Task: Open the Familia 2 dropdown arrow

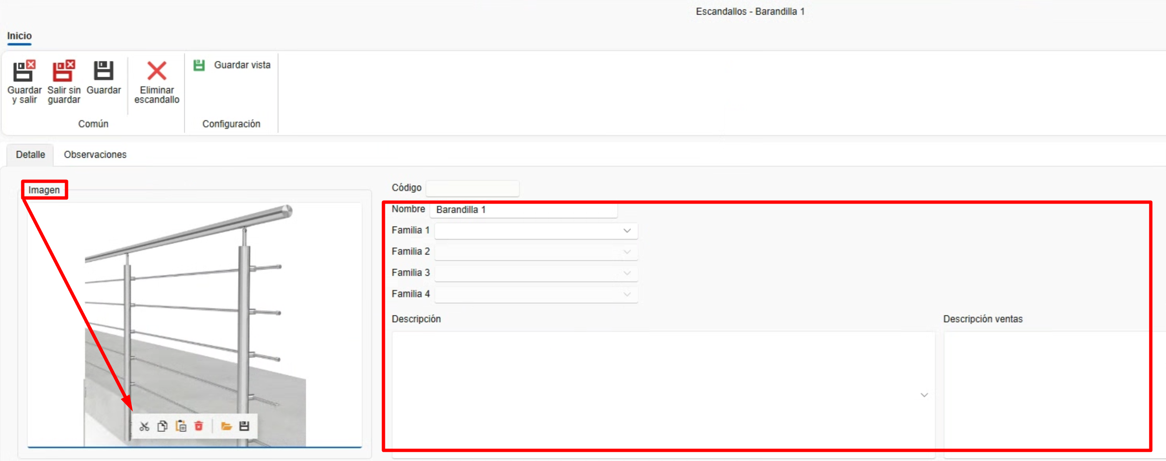Action: click(626, 252)
